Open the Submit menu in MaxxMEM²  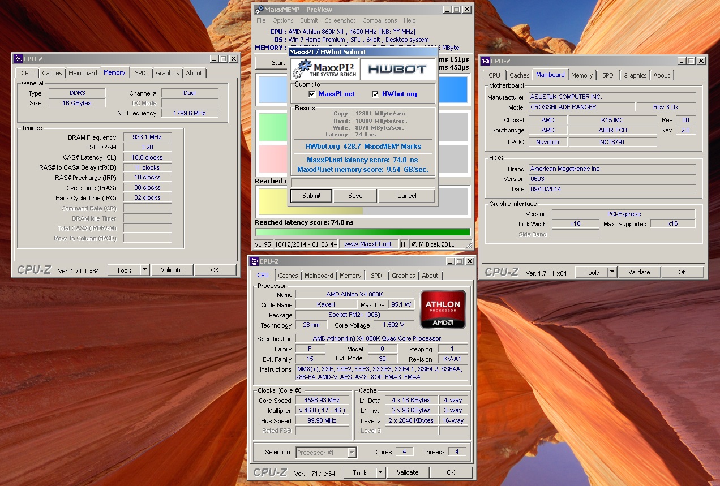tap(309, 20)
